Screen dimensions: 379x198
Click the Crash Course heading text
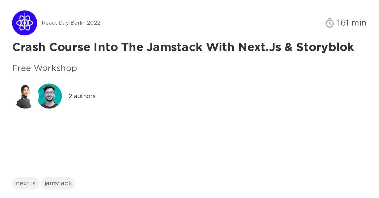coord(183,47)
